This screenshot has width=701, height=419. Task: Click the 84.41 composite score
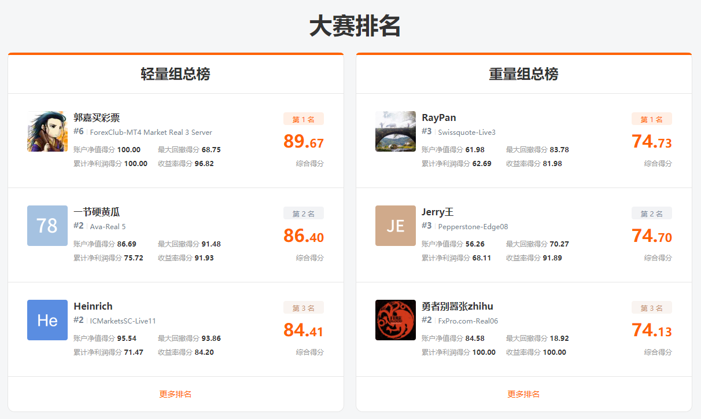click(304, 330)
